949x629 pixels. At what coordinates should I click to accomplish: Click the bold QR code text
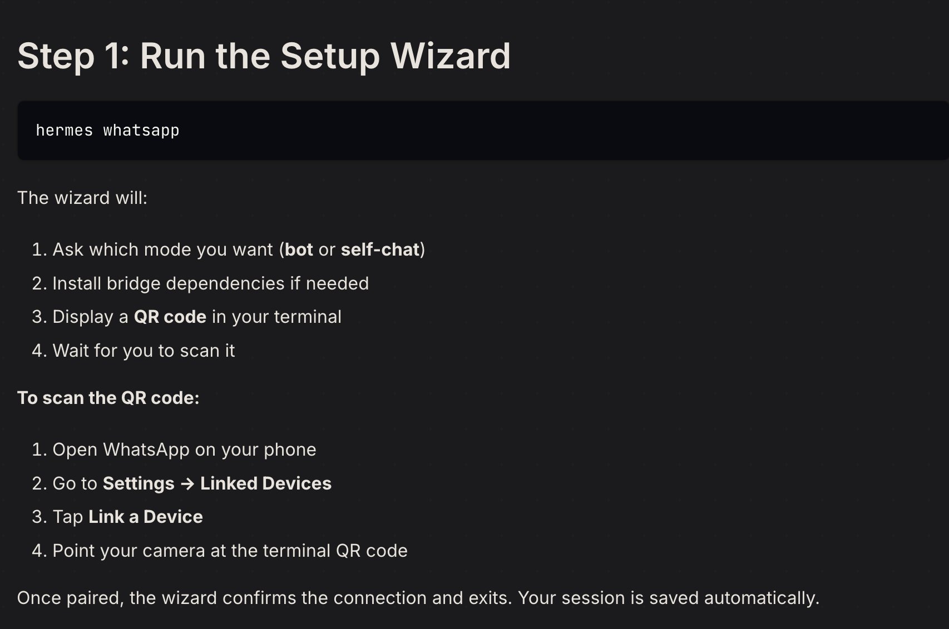point(170,317)
